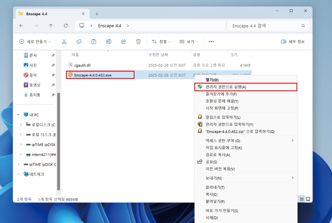Click breadcrumb chevron after Enscape 4.4
The image size is (332, 223).
click(128, 26)
